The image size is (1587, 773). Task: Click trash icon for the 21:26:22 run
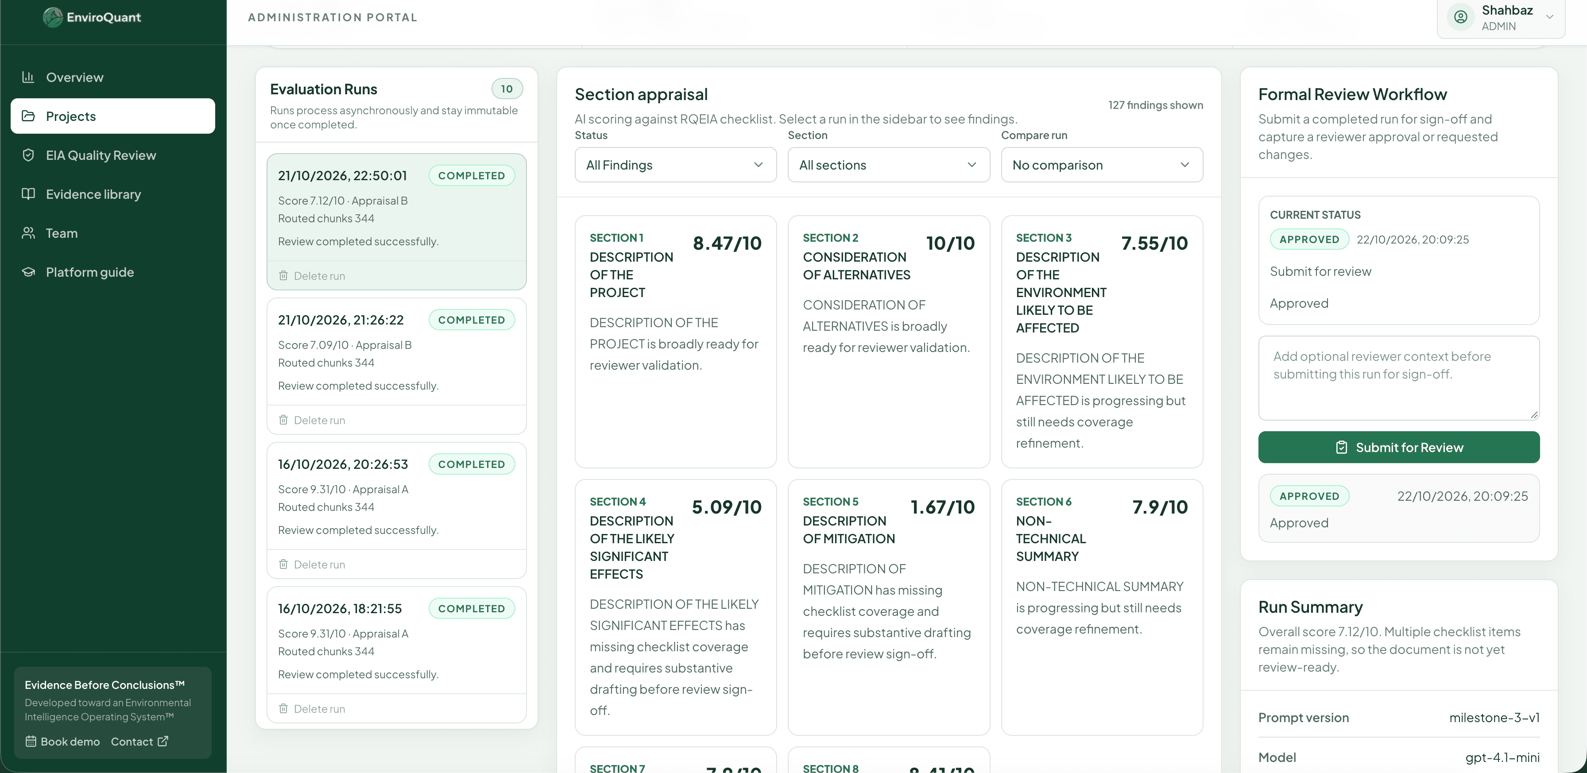283,419
